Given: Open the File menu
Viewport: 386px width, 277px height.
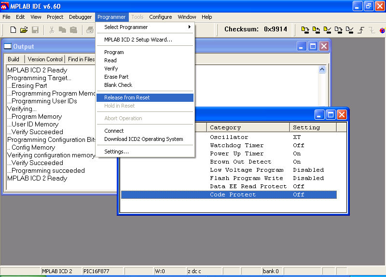Looking at the screenshot, I should pyautogui.click(x=6, y=17).
